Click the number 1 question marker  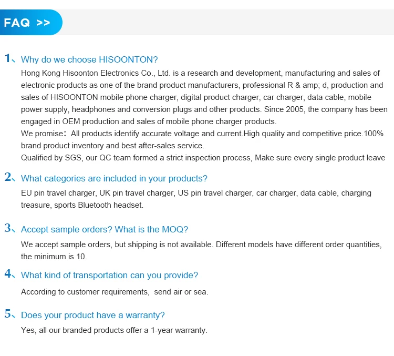(8, 58)
